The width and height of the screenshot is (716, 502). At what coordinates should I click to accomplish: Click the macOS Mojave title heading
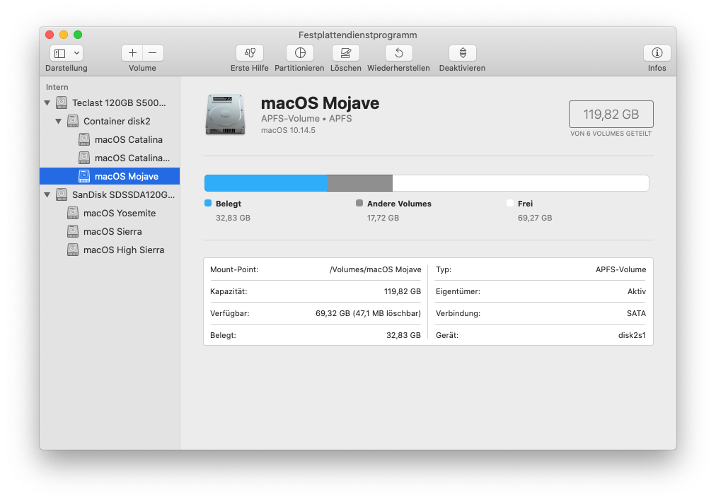click(320, 104)
